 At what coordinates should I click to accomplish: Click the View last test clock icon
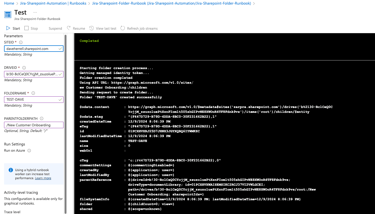tap(92, 28)
